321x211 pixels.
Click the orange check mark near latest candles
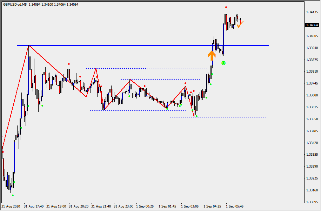click(240, 24)
